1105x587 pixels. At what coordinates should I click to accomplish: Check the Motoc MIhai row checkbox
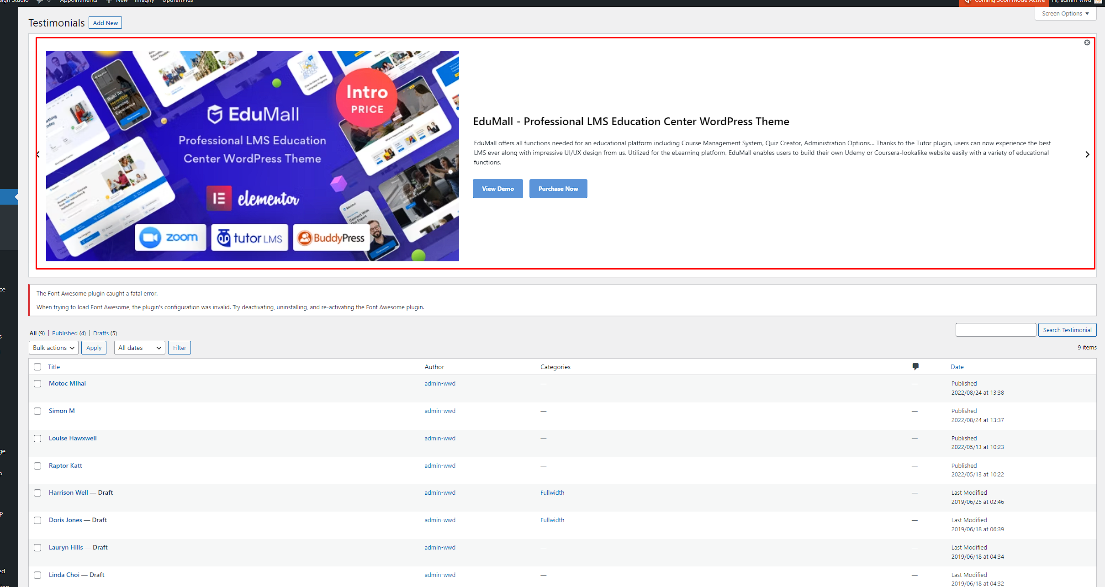(x=37, y=384)
